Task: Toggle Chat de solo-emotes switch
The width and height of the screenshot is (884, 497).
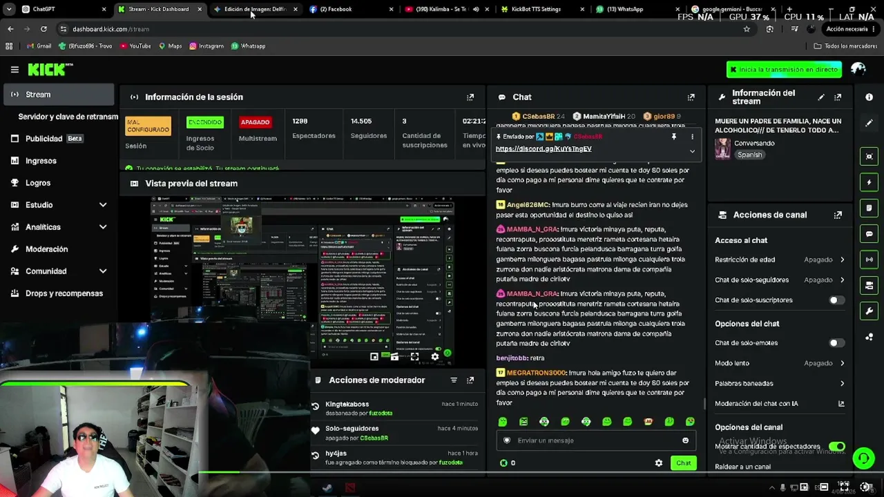Action: click(836, 343)
